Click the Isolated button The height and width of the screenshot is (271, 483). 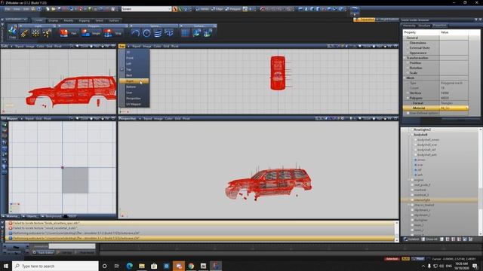[411, 239]
